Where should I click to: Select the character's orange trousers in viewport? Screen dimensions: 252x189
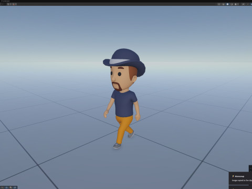click(124, 129)
